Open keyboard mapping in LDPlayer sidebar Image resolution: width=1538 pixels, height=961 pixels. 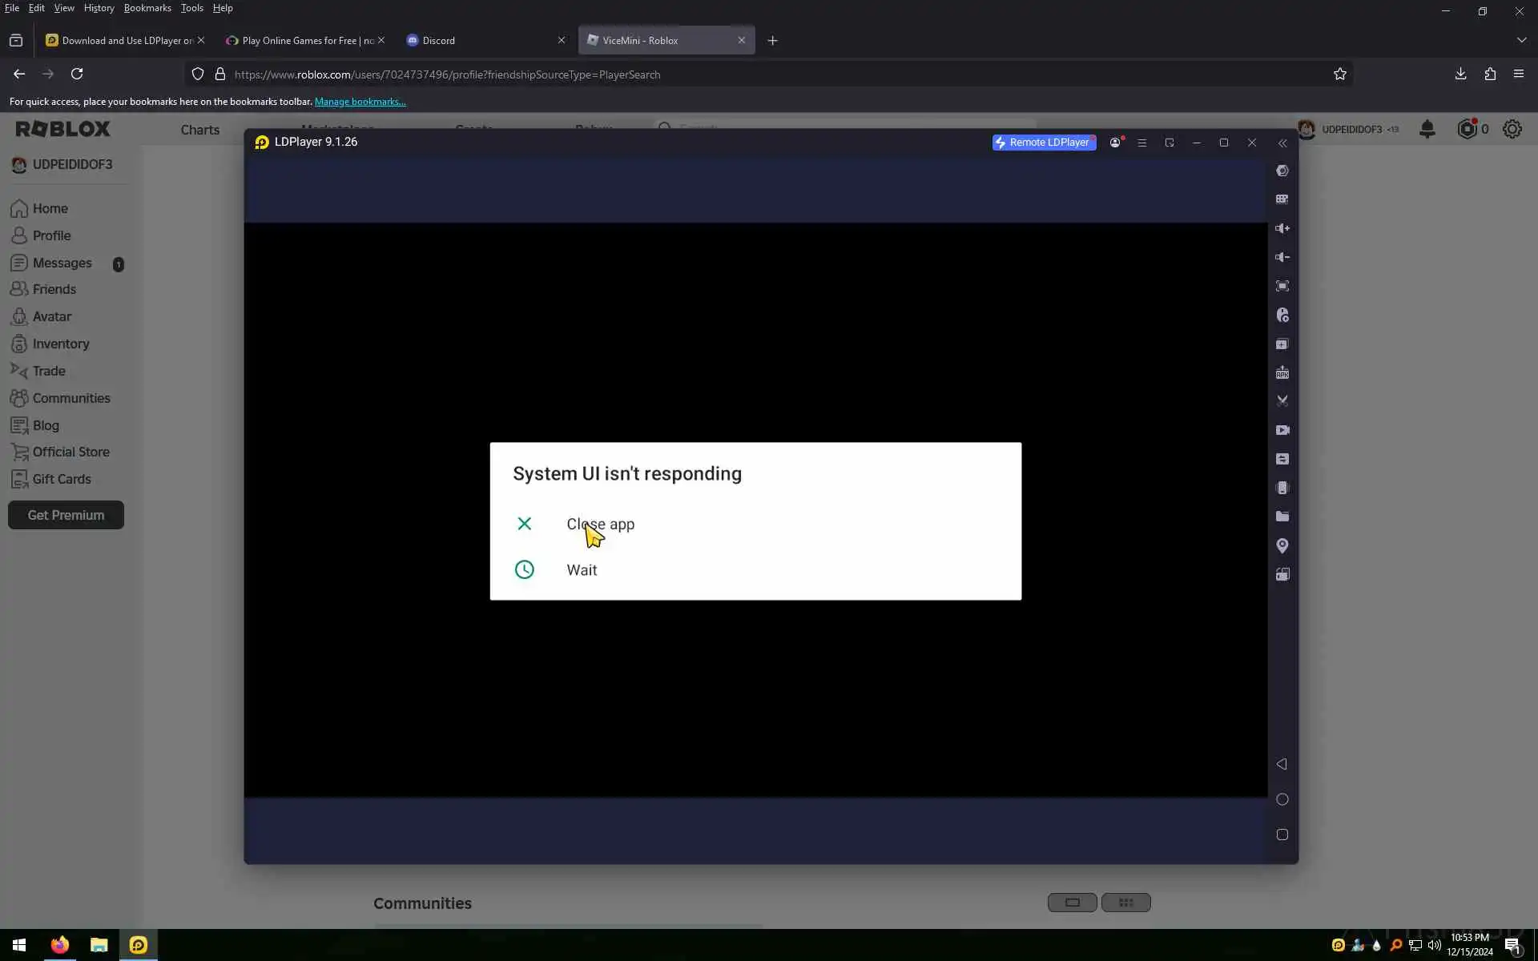(1282, 199)
